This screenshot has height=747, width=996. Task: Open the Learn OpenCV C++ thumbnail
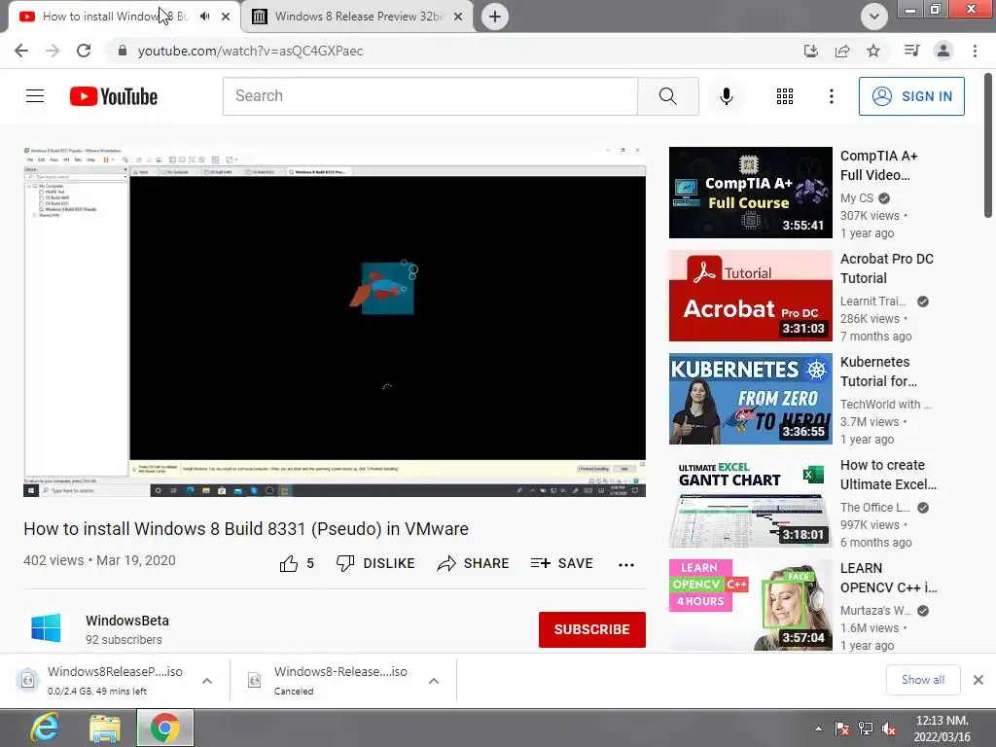click(x=750, y=605)
